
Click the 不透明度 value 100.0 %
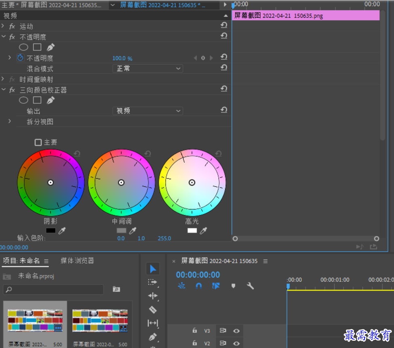pyautogui.click(x=122, y=58)
